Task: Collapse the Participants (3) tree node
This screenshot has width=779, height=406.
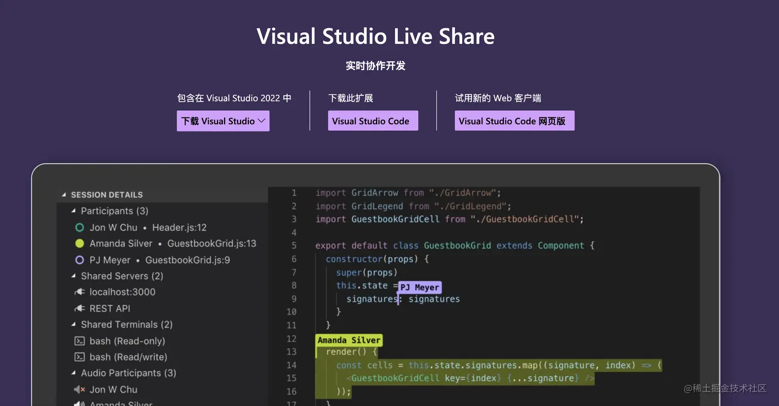Action: pos(74,211)
